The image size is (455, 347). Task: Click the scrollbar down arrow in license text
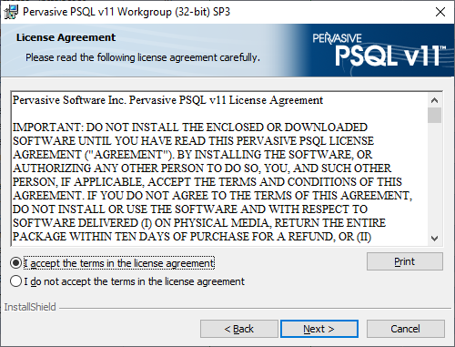pos(434,239)
